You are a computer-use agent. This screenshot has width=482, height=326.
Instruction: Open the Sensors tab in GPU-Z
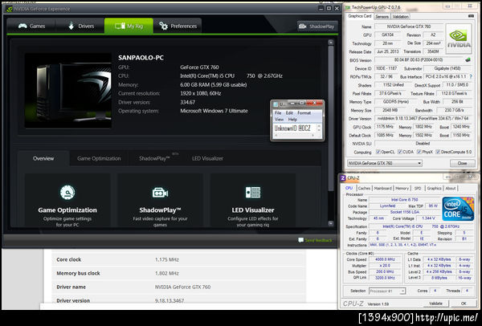coord(382,17)
